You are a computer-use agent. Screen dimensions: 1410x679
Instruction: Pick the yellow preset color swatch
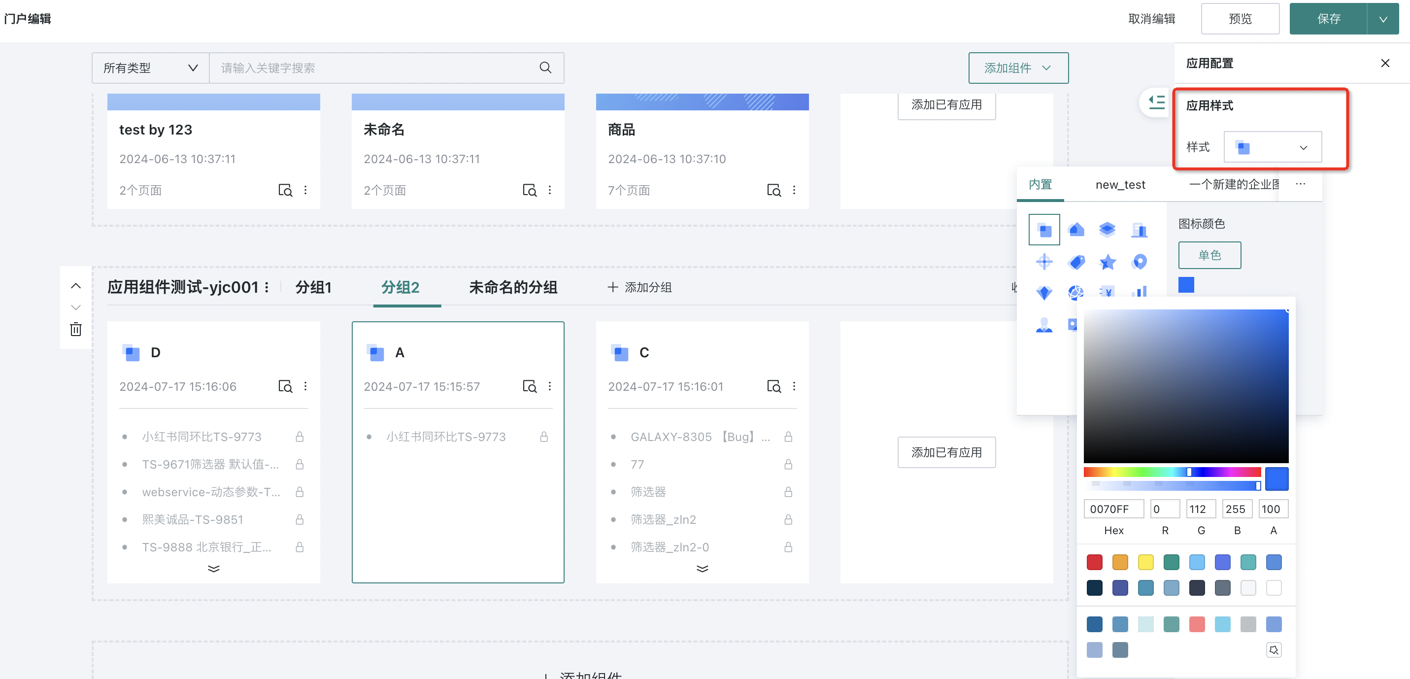coord(1145,562)
